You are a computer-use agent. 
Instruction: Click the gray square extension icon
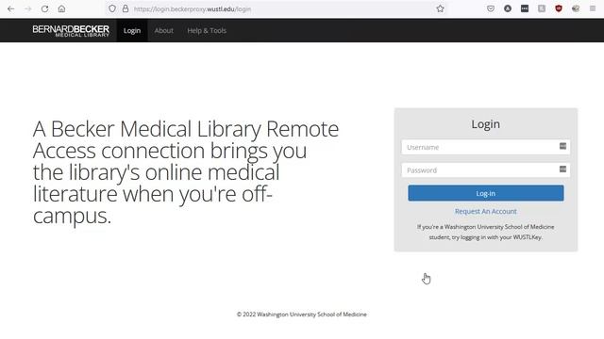[542, 8]
